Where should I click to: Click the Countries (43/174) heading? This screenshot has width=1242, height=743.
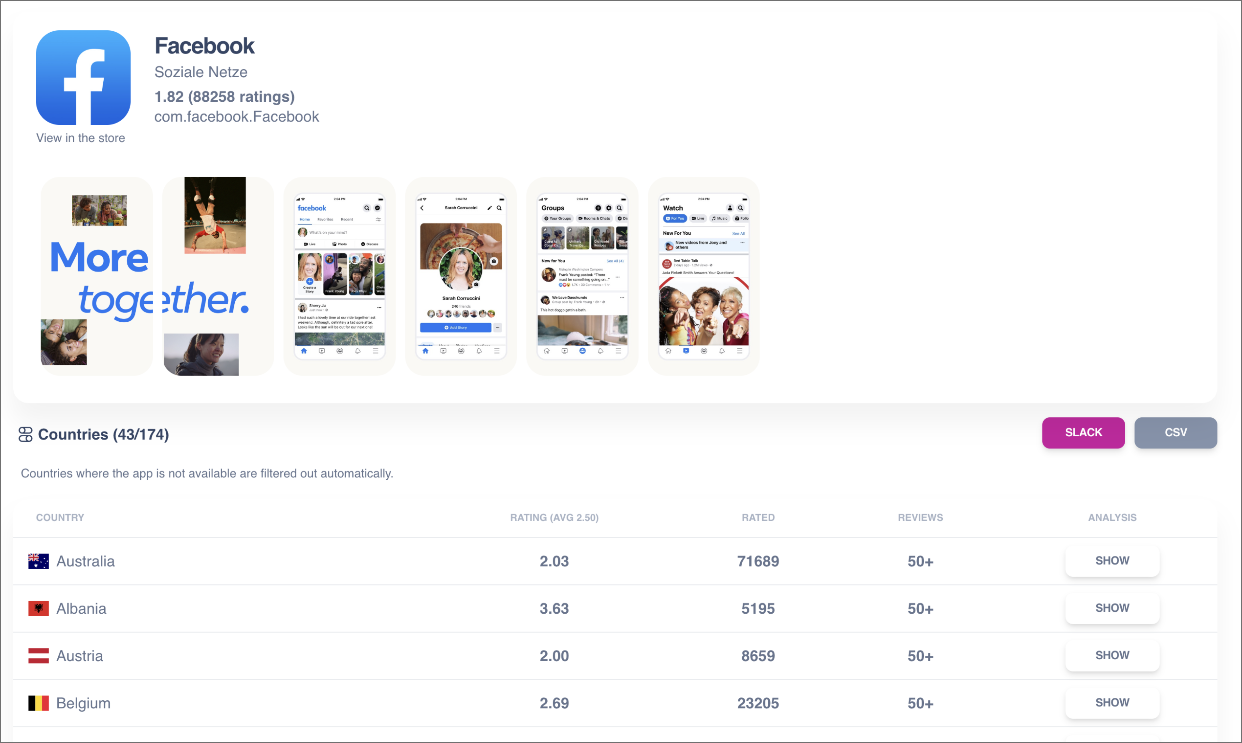pos(104,434)
